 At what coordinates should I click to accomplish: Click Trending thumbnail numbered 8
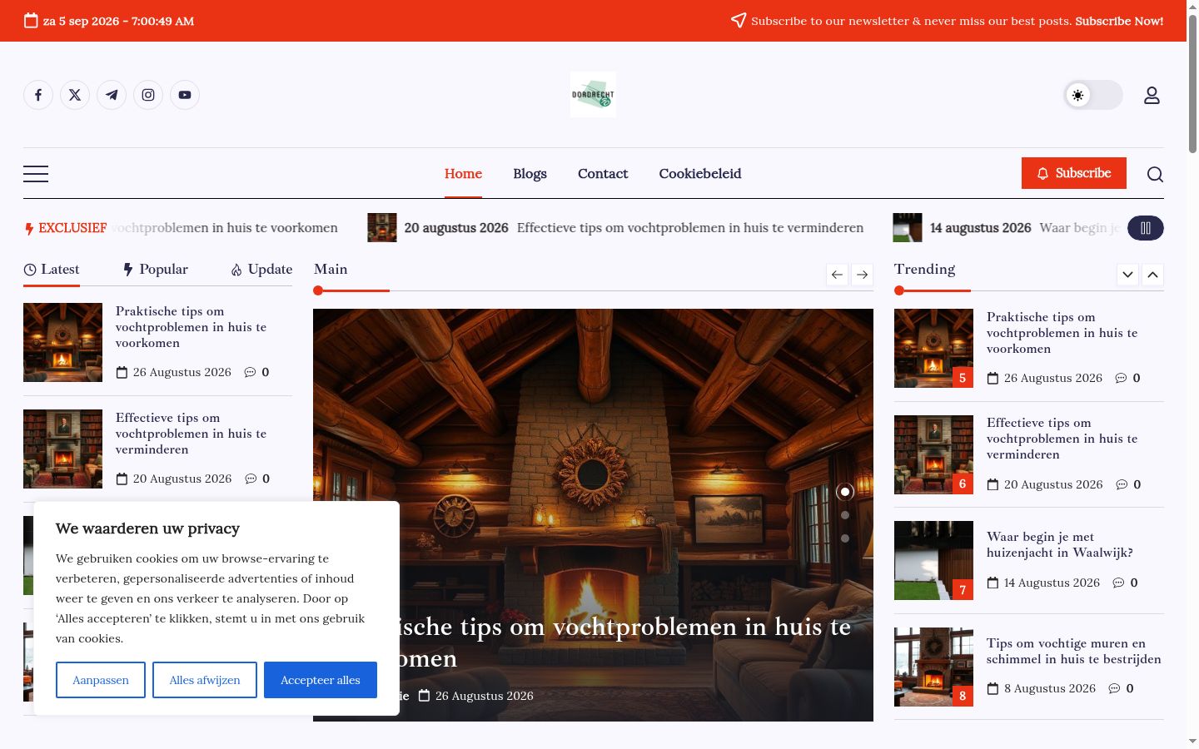point(933,667)
